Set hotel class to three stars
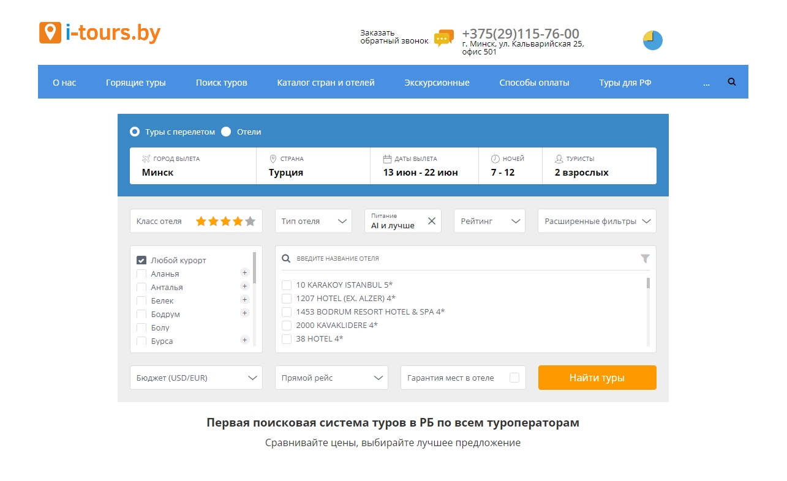787x481 pixels. [x=225, y=221]
